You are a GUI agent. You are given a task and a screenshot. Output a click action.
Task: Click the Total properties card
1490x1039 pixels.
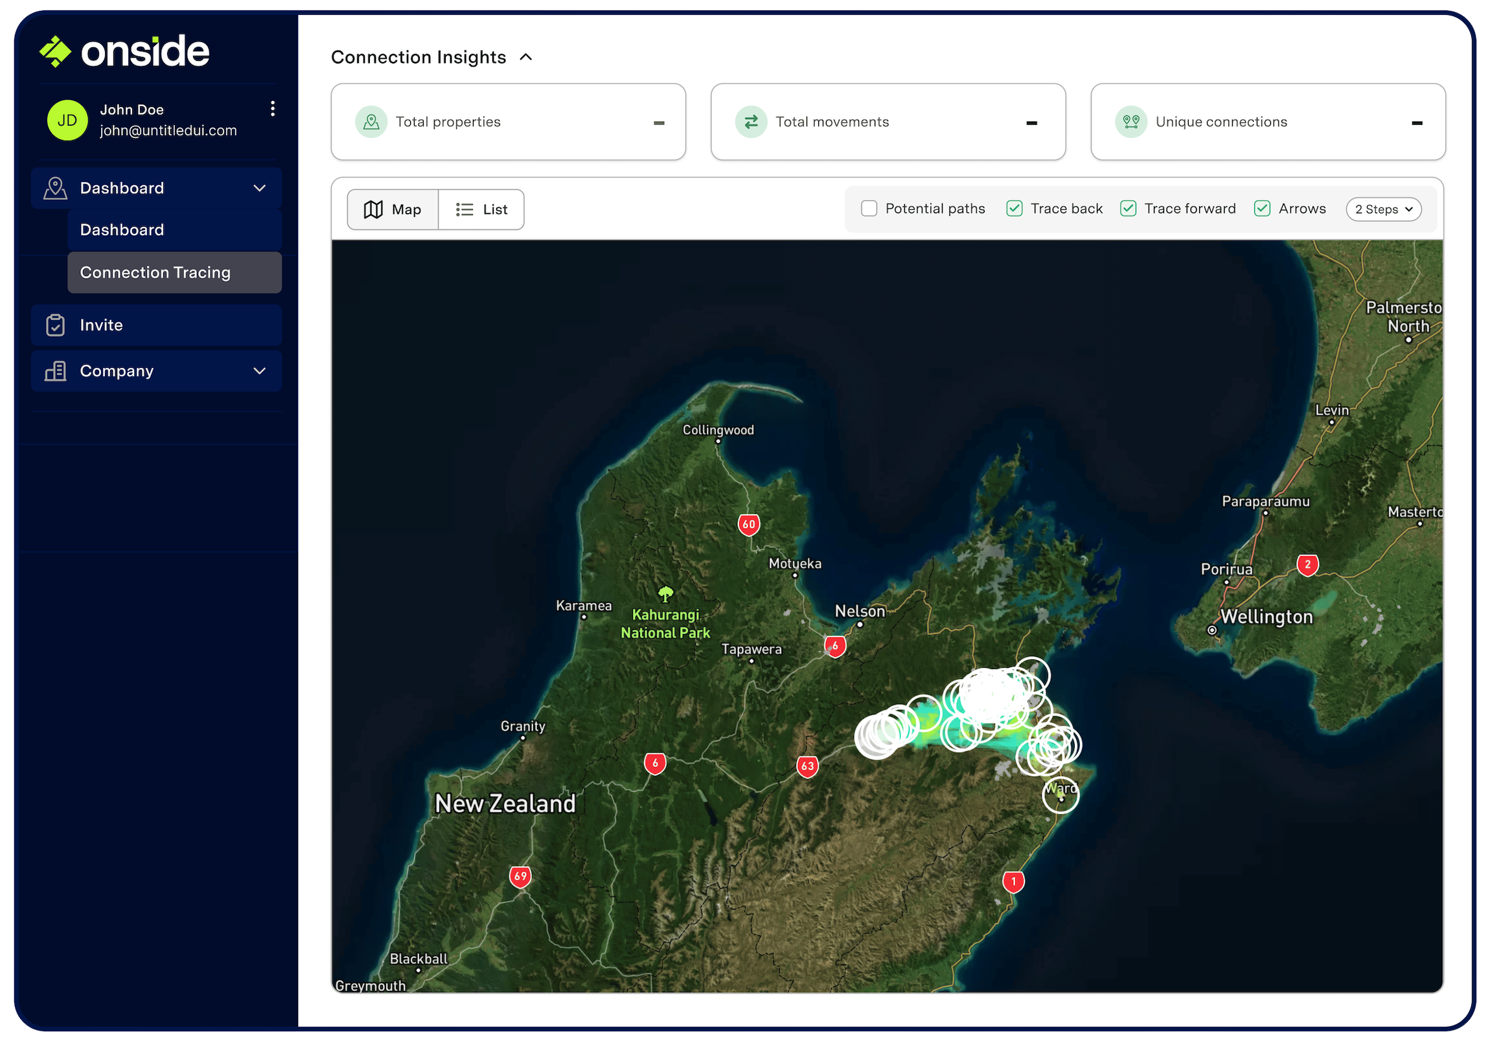click(x=508, y=122)
